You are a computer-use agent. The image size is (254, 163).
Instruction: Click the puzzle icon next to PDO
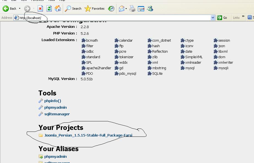point(83,73)
